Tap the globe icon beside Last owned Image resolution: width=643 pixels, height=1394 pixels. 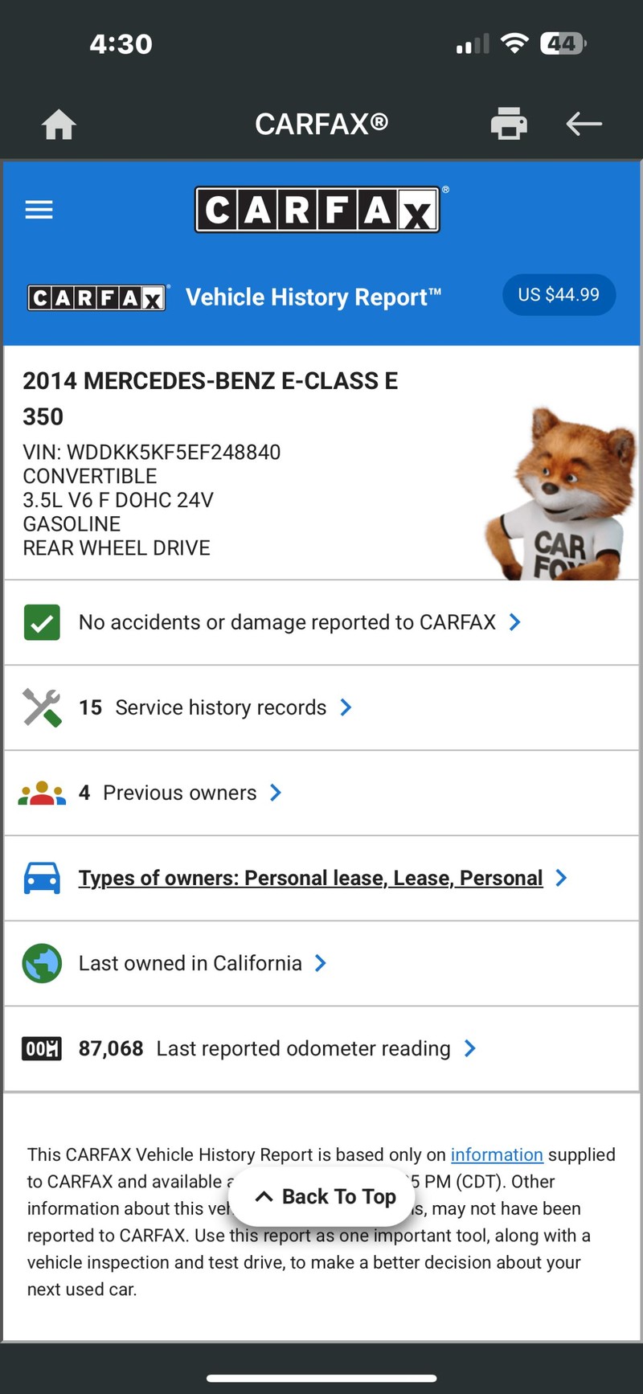coord(42,963)
